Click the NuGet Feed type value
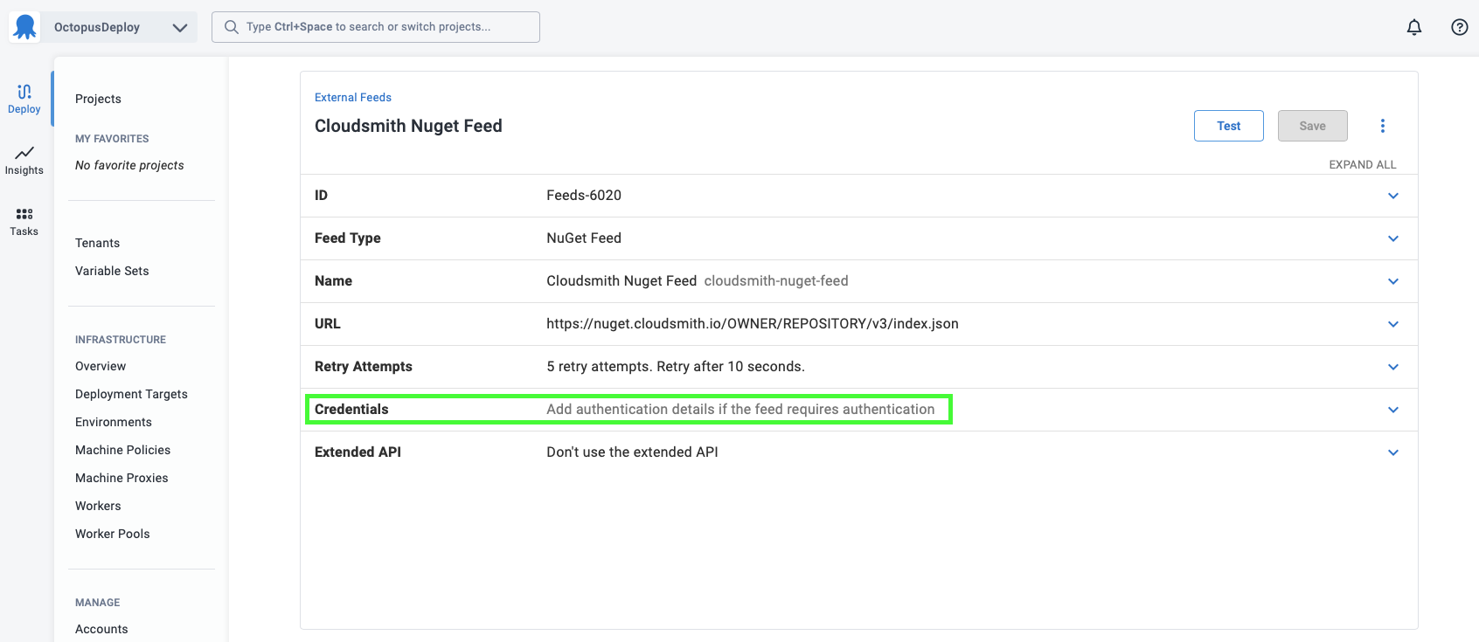Image resolution: width=1479 pixels, height=642 pixels. coord(584,238)
